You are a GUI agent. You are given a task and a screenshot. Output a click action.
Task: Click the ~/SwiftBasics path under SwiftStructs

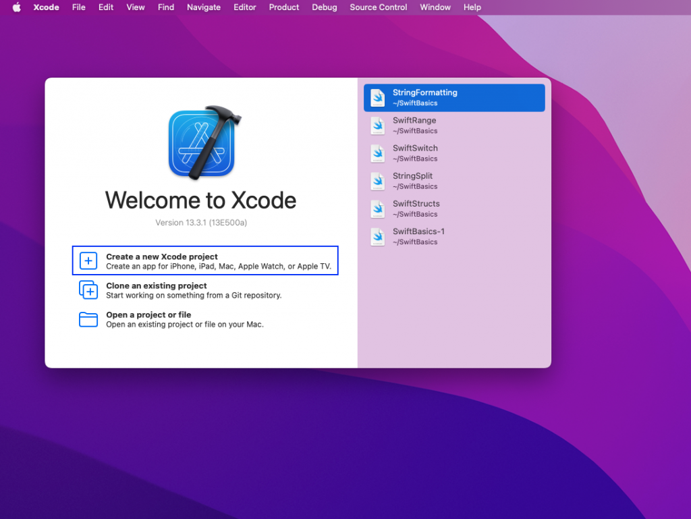pos(415,214)
